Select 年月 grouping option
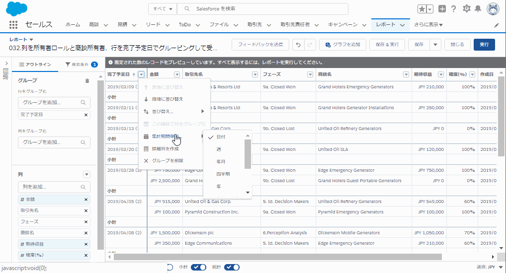 (x=221, y=161)
